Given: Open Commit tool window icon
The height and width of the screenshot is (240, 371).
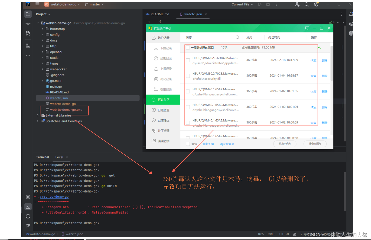Looking at the screenshot, I should (x=28, y=24).
